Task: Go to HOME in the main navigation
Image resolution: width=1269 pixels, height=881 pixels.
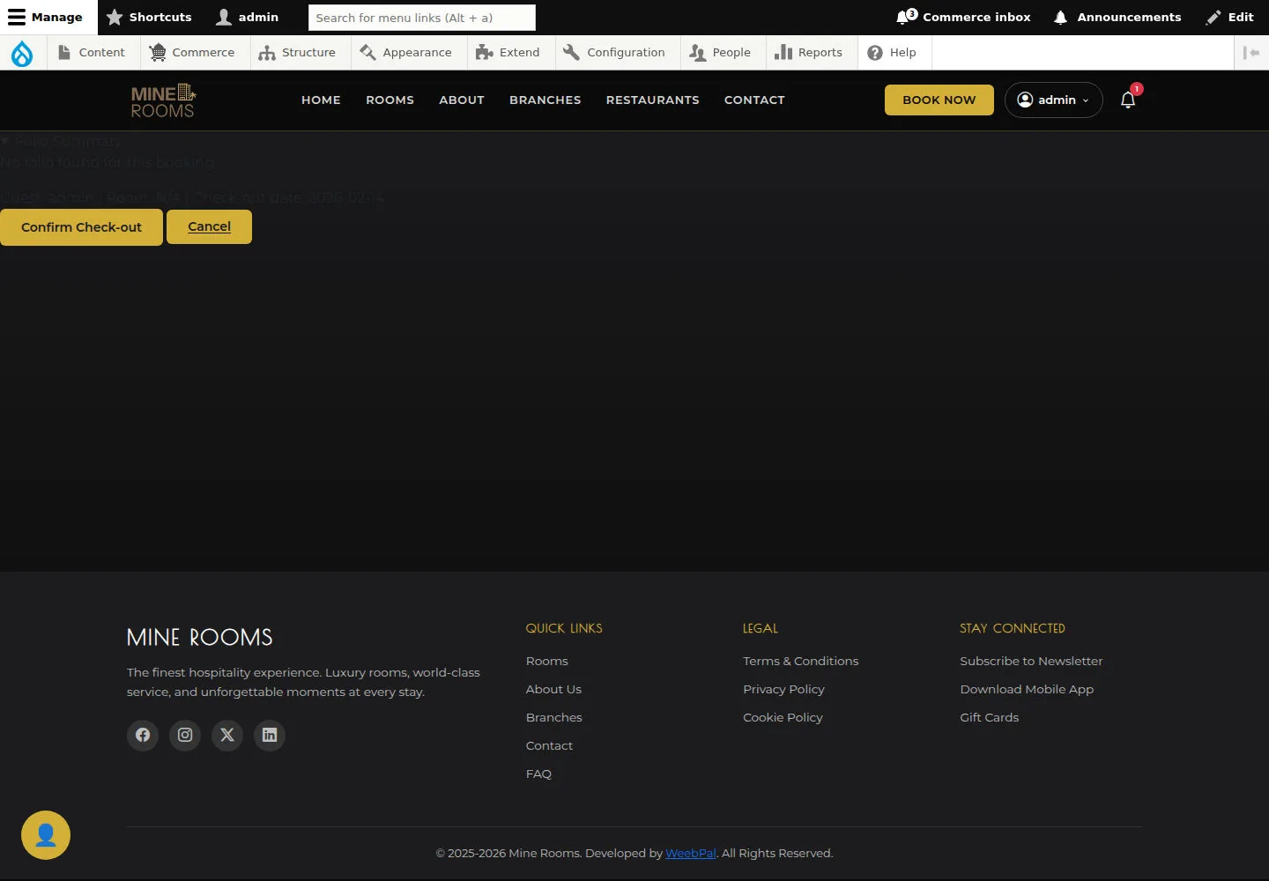Action: point(321,100)
